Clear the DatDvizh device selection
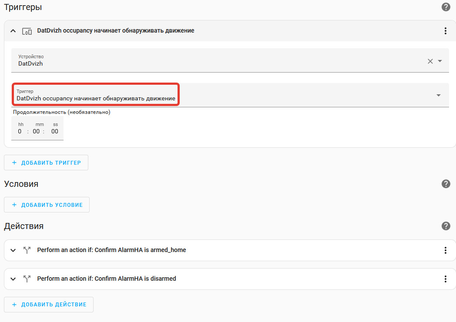This screenshot has height=322, width=456. point(430,61)
